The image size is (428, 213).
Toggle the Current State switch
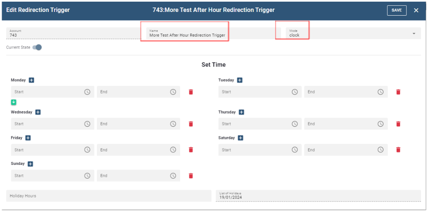coord(37,47)
